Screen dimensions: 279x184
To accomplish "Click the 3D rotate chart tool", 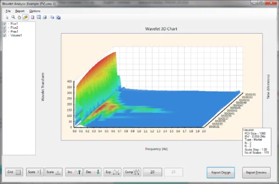I will tap(26, 17).
